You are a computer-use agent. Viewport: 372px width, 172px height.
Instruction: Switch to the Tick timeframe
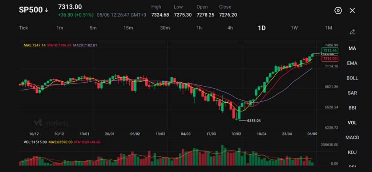pos(23,28)
